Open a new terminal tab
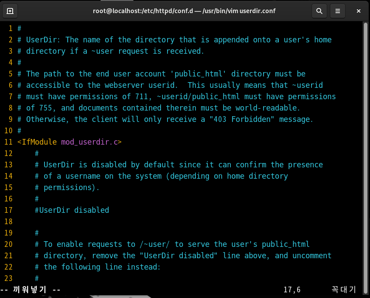370x298 pixels. click(x=10, y=11)
